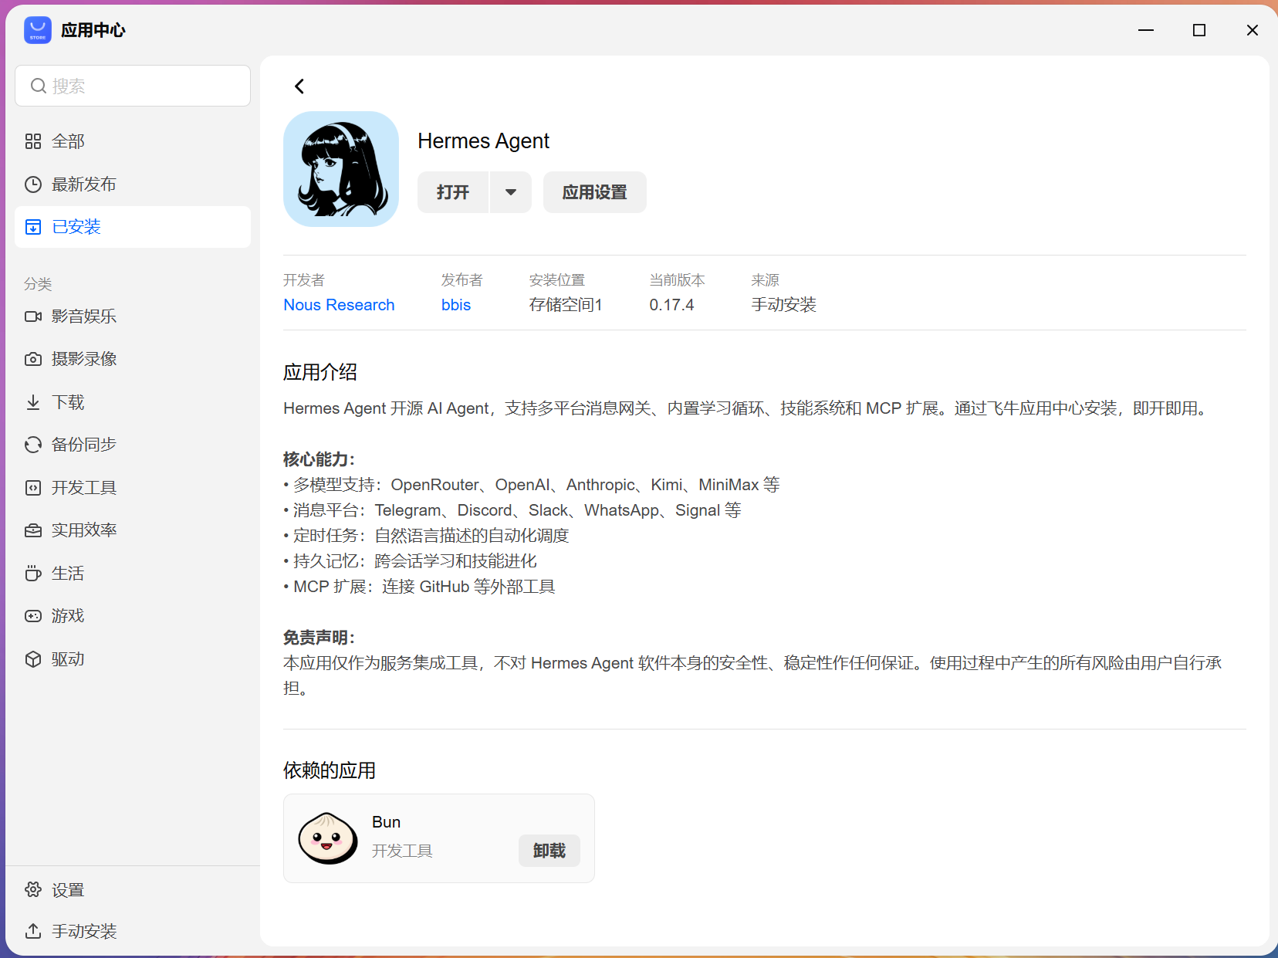Click the 分类 sidebar label

[x=38, y=284]
